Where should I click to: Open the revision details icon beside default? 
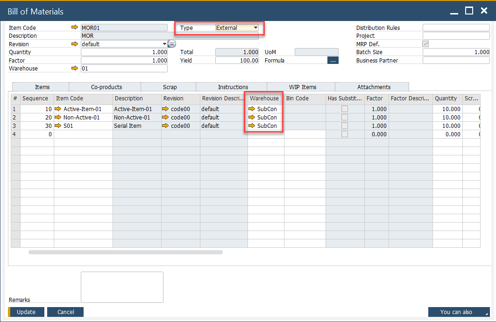(172, 44)
